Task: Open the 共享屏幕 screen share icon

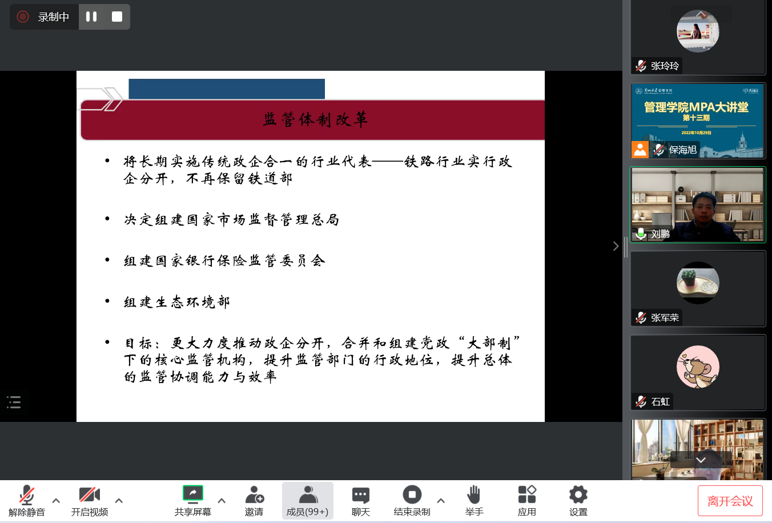Action: [x=193, y=500]
